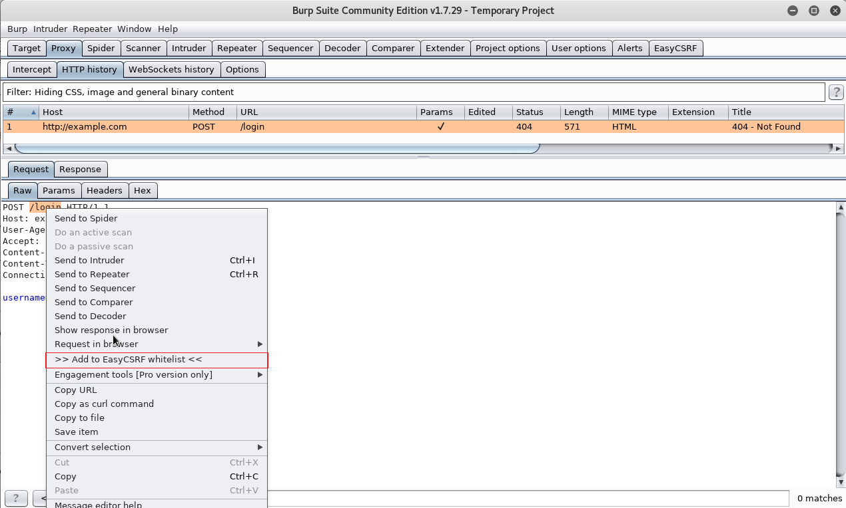This screenshot has width=846, height=508.
Task: Choose Send to Decoder
Action: click(157, 316)
